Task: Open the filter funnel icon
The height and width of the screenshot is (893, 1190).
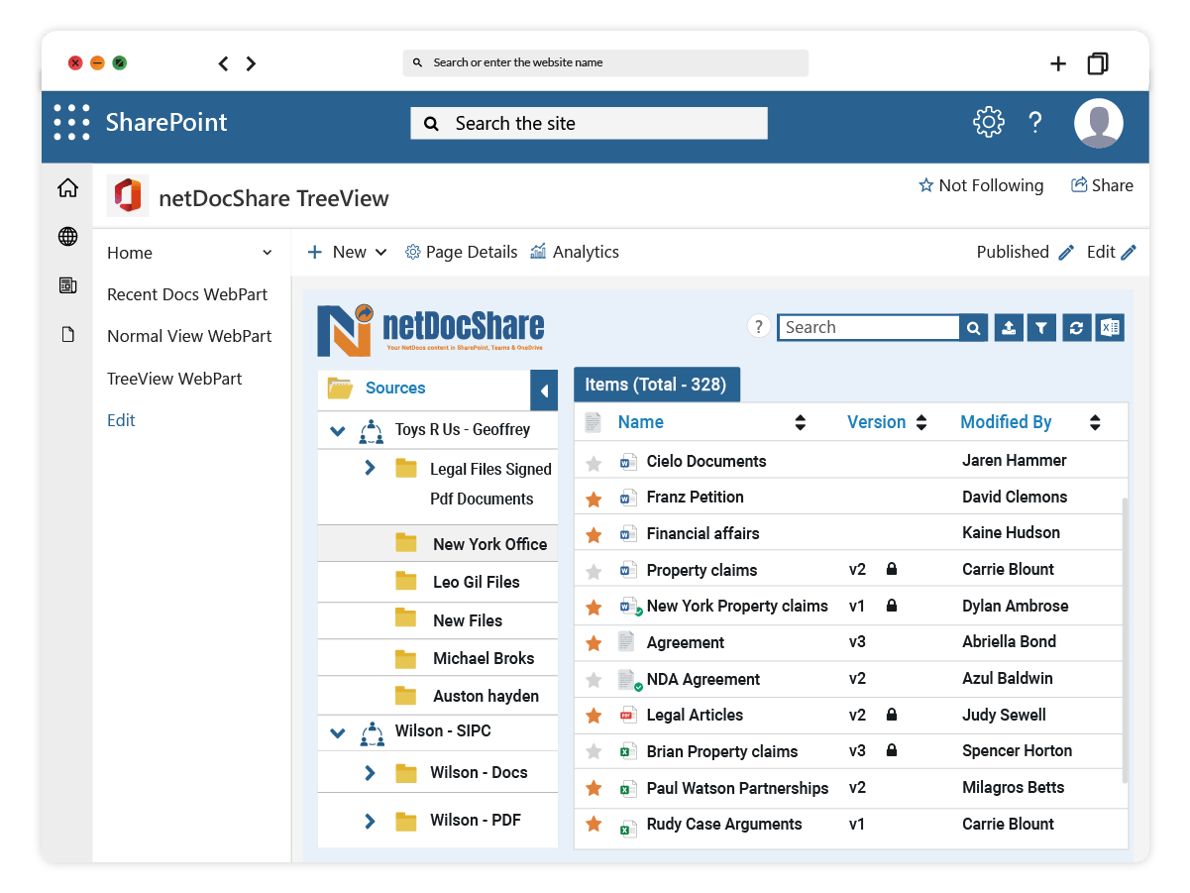Action: point(1041,328)
